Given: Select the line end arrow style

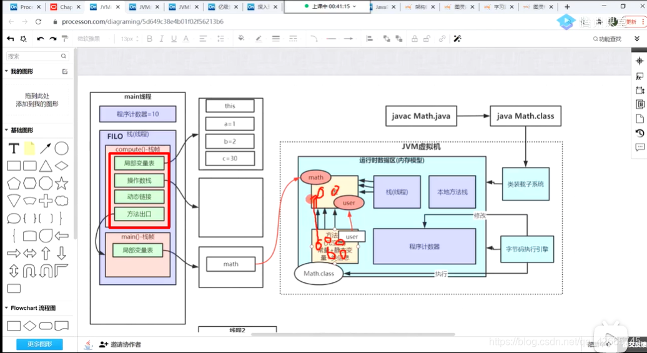Looking at the screenshot, I should pos(348,38).
